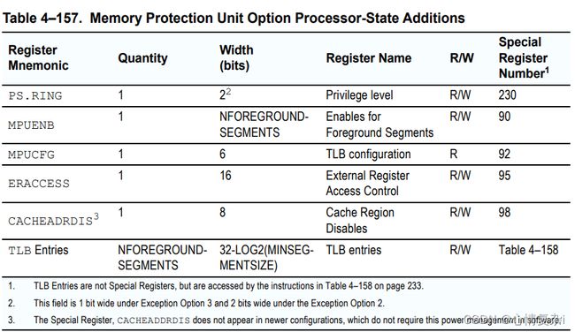The width and height of the screenshot is (575, 332).
Task: Select 'Cache Region Disables' cell
Action: pyautogui.click(x=360, y=221)
